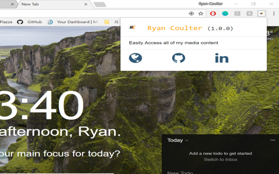Click the teal round extension icon
Screen dimensions: 279x174
(x=225, y=13)
